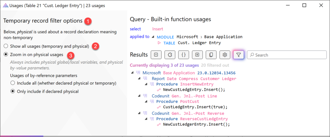330x137 pixels.
Task: Click the curly braces icon button
Action: coord(183,55)
